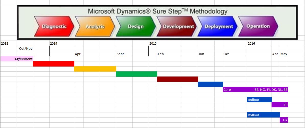Click the blue Deployment timeline bar
The width and height of the screenshot is (305, 128).
click(x=210, y=84)
